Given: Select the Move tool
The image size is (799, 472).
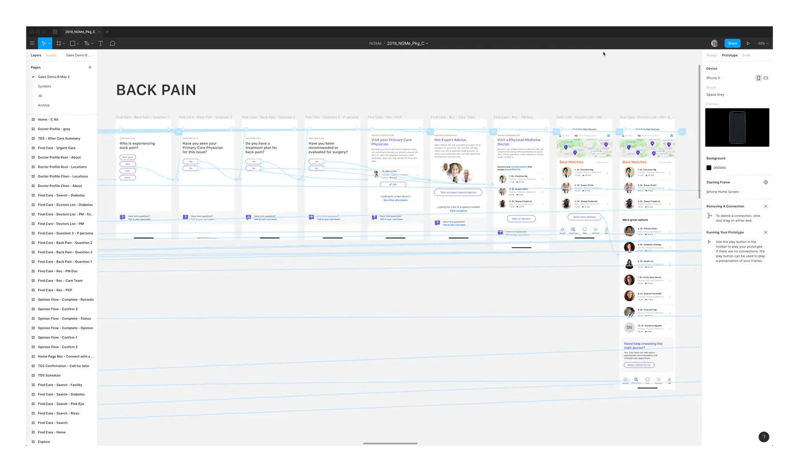Looking at the screenshot, I should click(43, 43).
